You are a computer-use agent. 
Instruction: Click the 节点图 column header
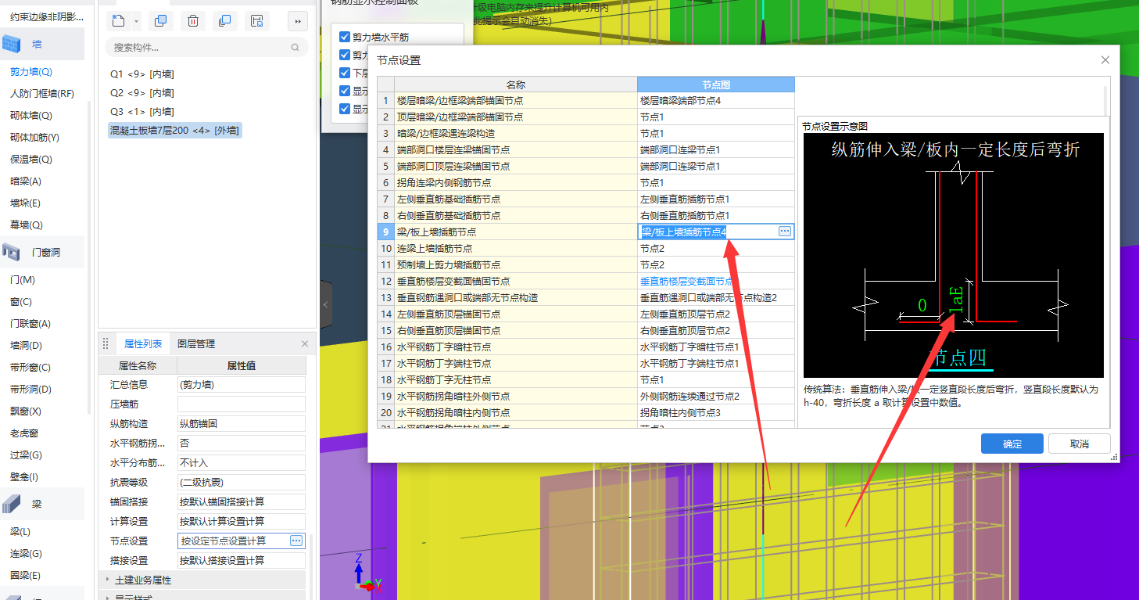tap(715, 84)
